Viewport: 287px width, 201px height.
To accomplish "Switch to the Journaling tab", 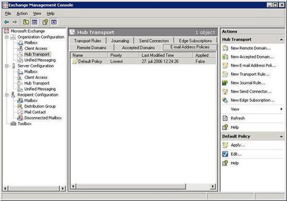I will click(x=120, y=41).
